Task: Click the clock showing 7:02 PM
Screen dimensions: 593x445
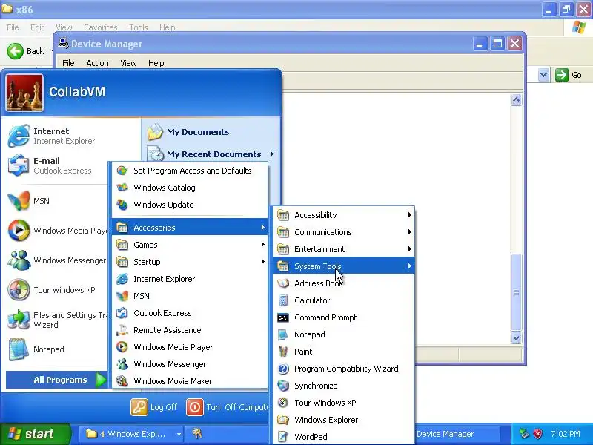Action: (x=566, y=434)
